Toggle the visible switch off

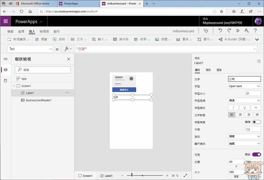[x=256, y=154]
